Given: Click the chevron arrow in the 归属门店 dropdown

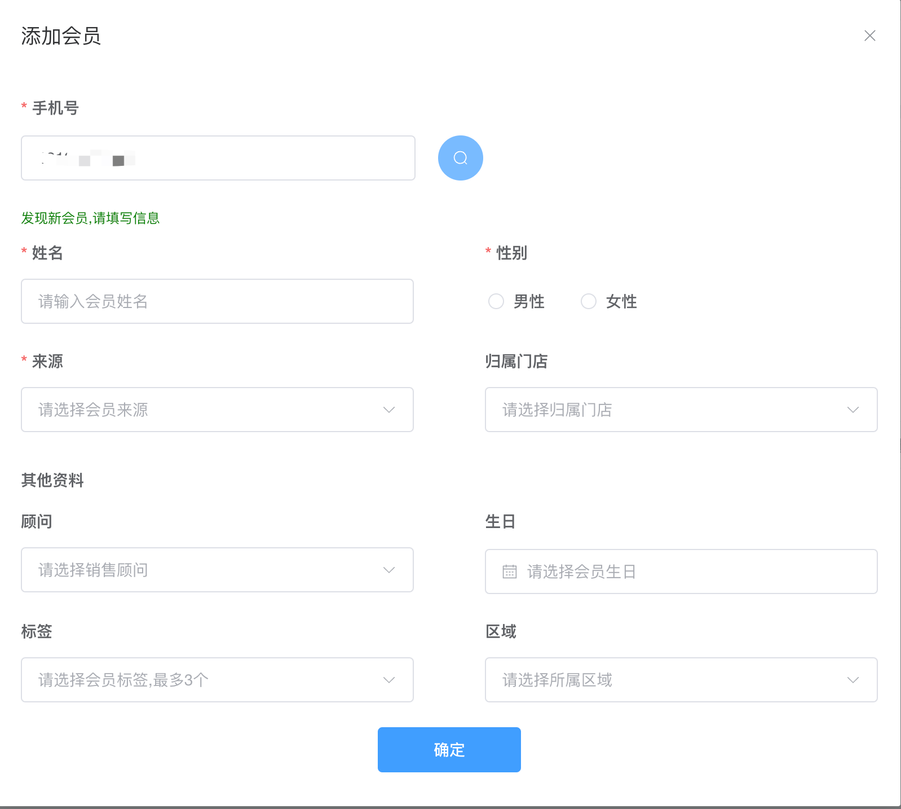Looking at the screenshot, I should (x=853, y=410).
